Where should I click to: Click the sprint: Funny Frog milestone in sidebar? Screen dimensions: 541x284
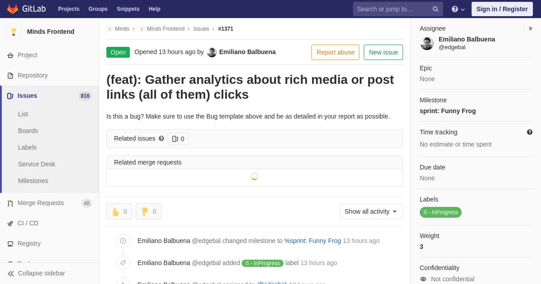coord(448,111)
